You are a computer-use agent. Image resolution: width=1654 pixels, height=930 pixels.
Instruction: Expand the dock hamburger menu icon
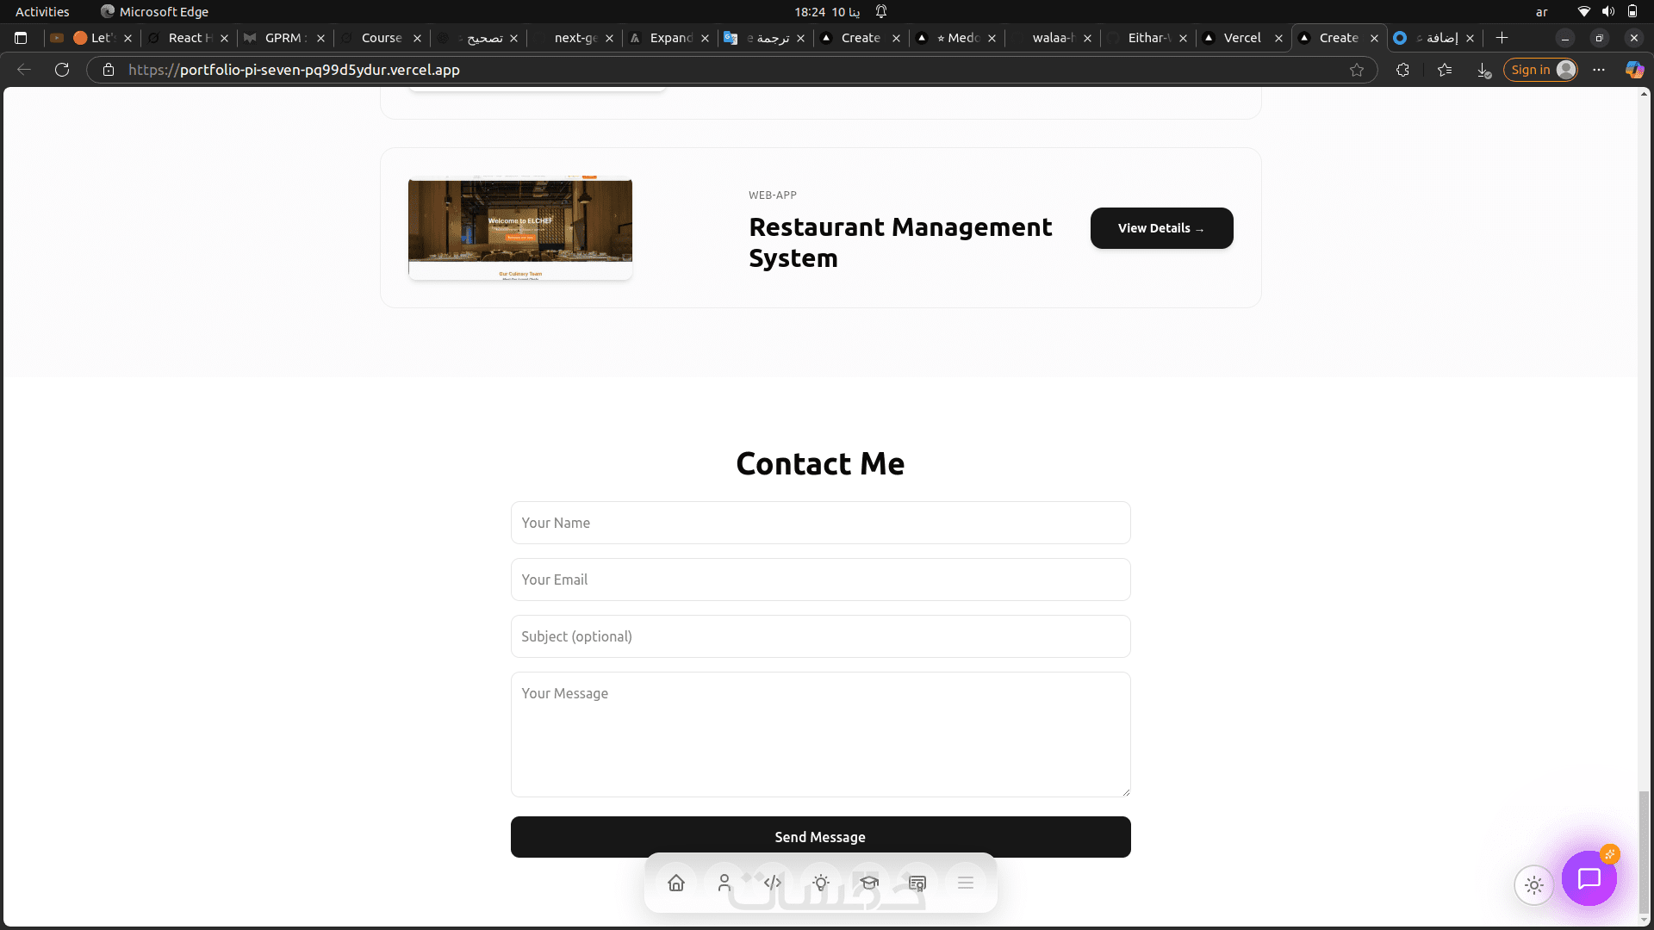tap(966, 883)
